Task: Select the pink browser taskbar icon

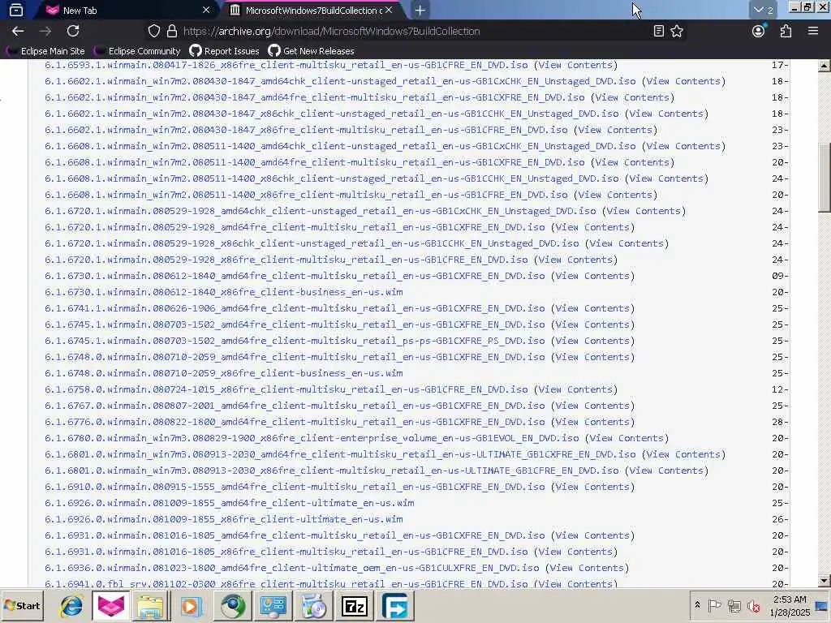Action: pyautogui.click(x=110, y=605)
